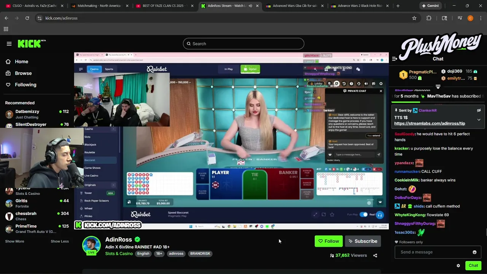Open the chat emoji picker

474,252
